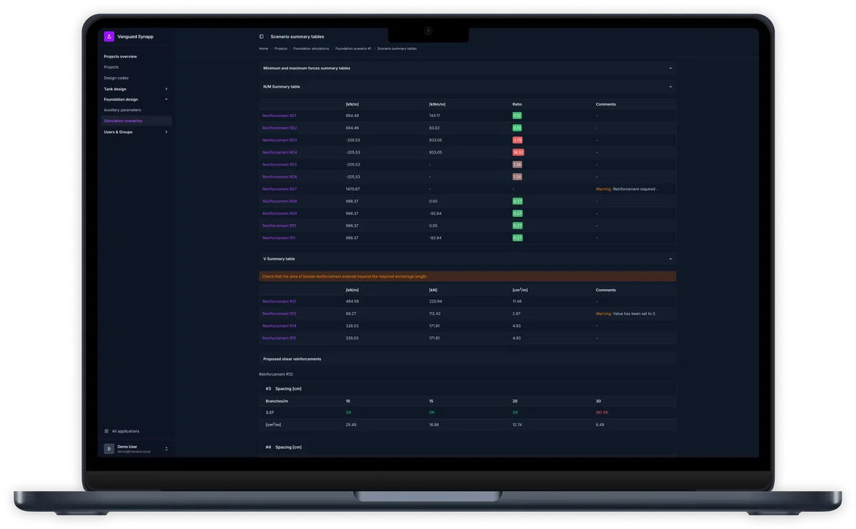This screenshot has height=529, width=856.
Task: Expand Minimum and maximum forces summary tables
Action: tap(671, 69)
